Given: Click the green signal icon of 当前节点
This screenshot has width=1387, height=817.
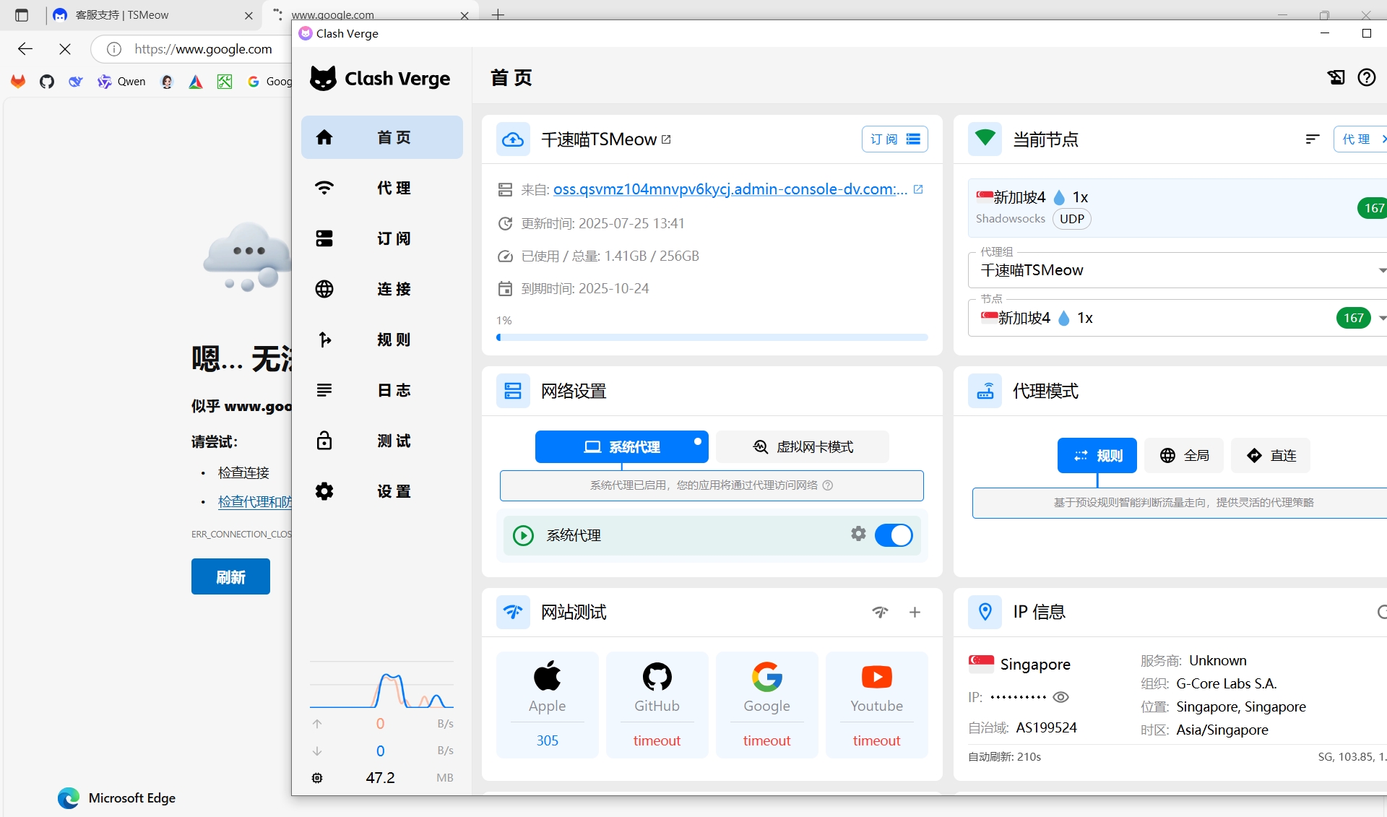Looking at the screenshot, I should click(985, 139).
